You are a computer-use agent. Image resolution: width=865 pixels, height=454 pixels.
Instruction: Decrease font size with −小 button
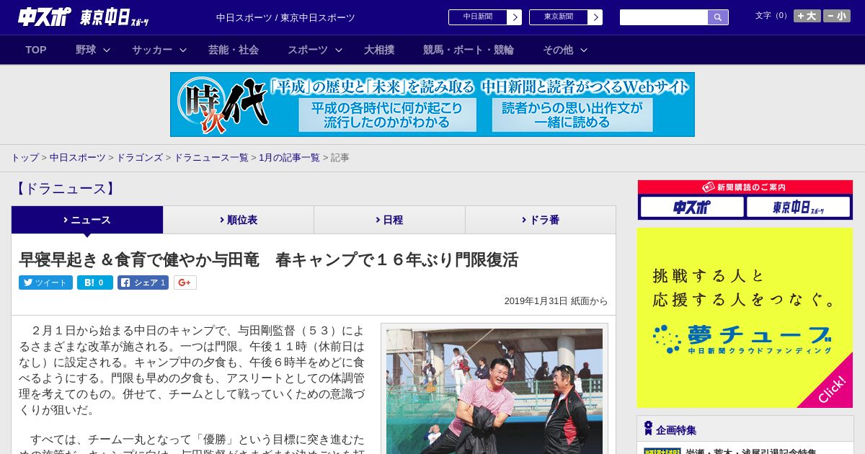coord(837,16)
